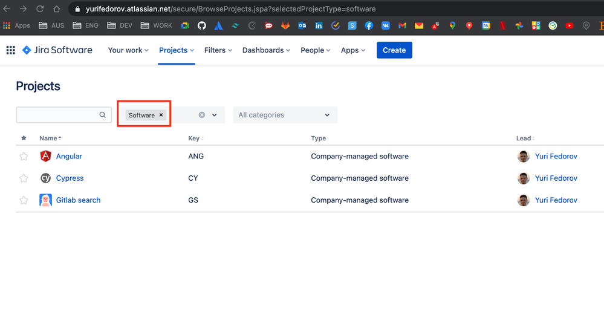Open the YouTube bookmark
Viewport: 604px width, 329px height.
(x=570, y=25)
